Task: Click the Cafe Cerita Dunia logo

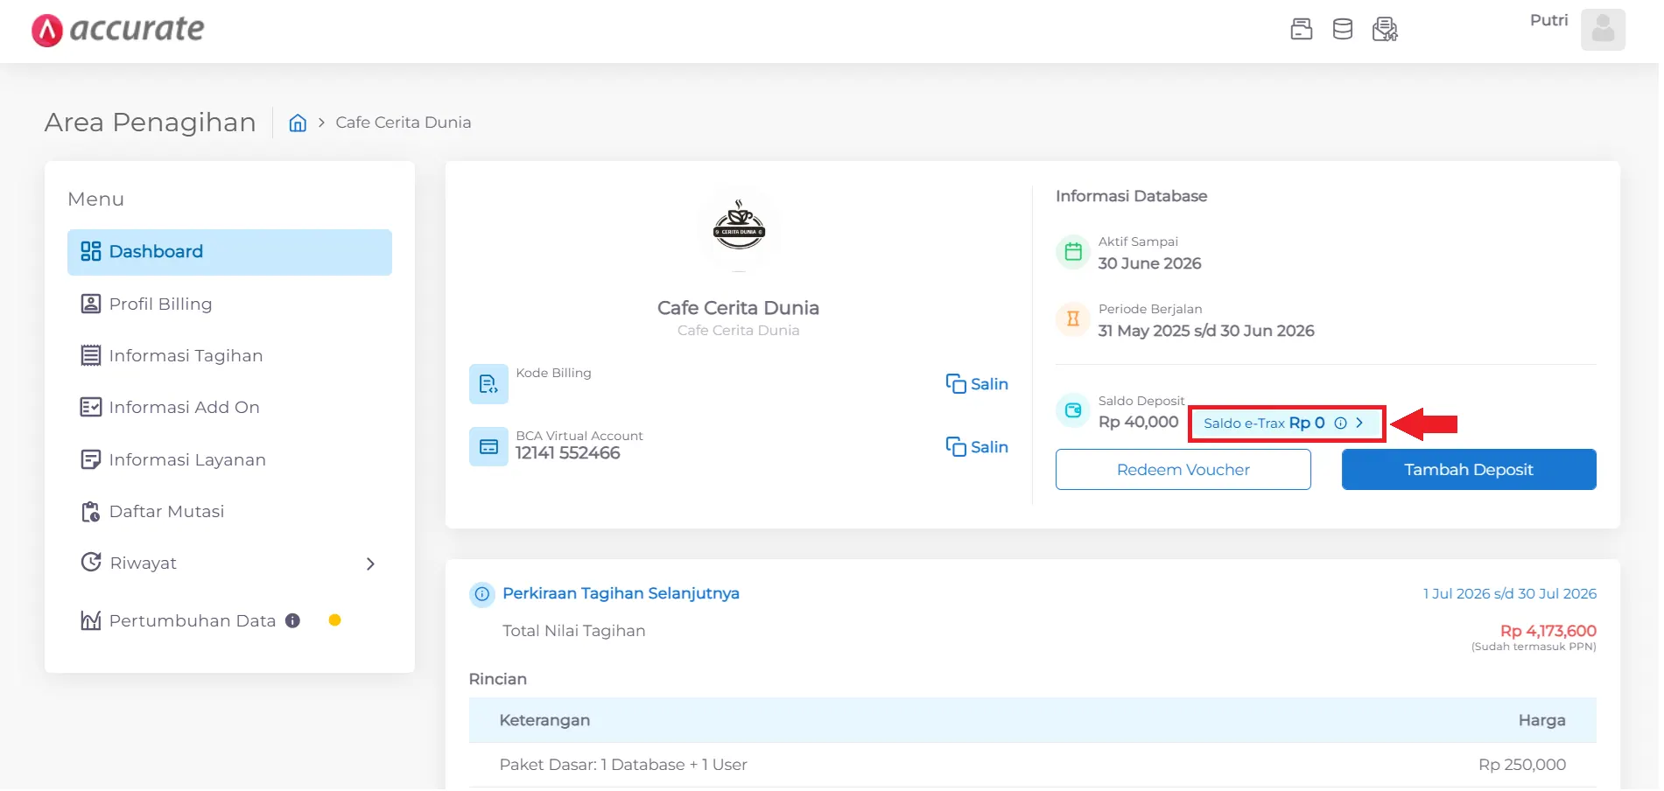Action: coord(739,227)
